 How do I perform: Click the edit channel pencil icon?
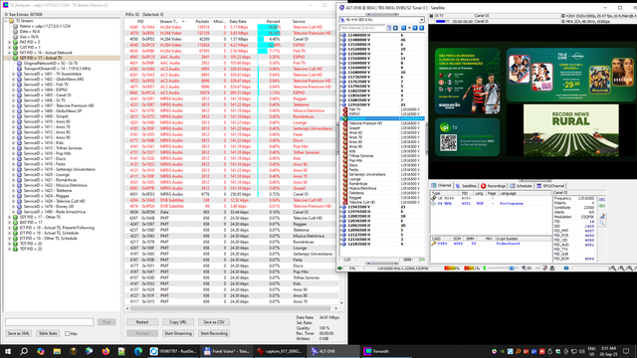tap(602, 216)
